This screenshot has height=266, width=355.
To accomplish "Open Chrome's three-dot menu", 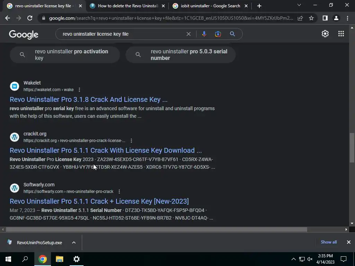I will (347, 18).
